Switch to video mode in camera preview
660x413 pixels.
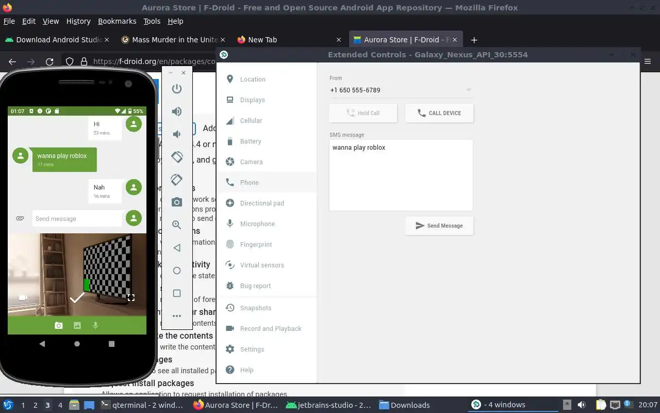[23, 297]
